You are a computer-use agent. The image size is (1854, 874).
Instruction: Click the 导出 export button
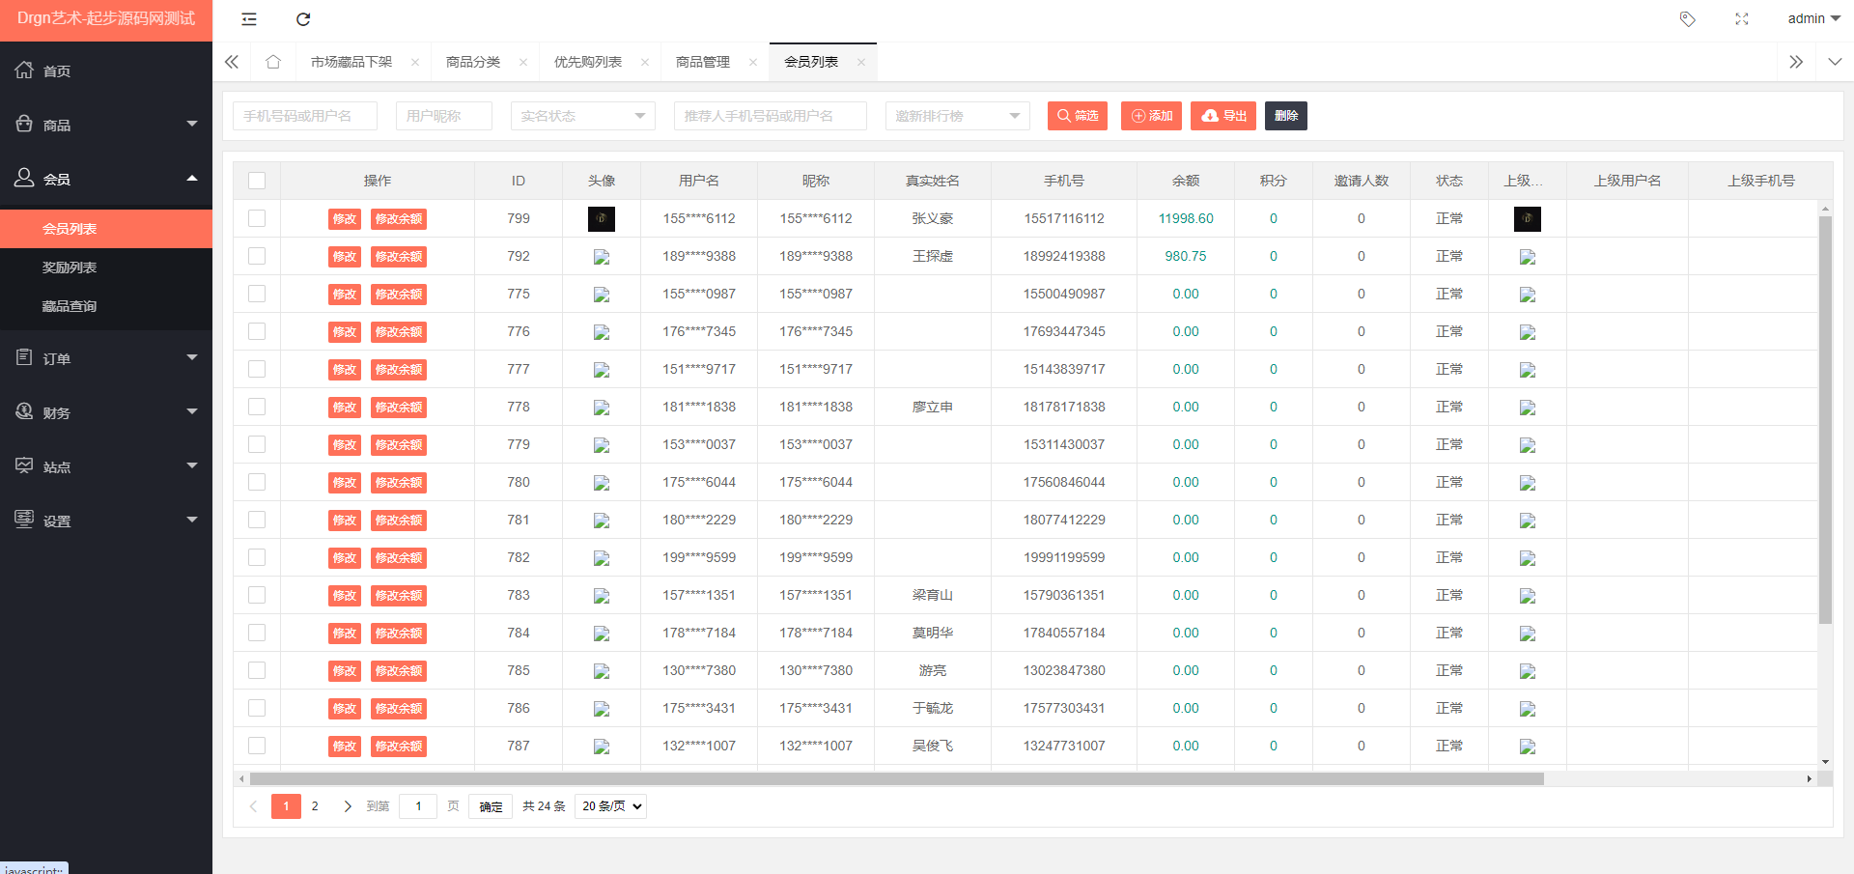[1222, 116]
